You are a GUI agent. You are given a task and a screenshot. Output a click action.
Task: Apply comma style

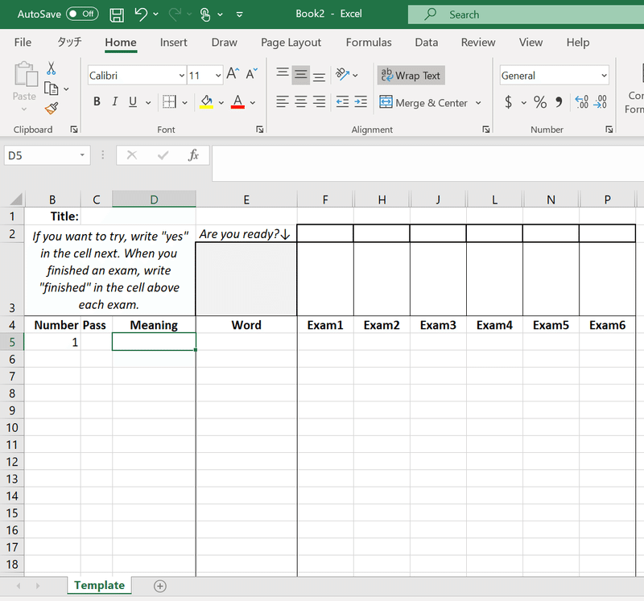pyautogui.click(x=559, y=102)
